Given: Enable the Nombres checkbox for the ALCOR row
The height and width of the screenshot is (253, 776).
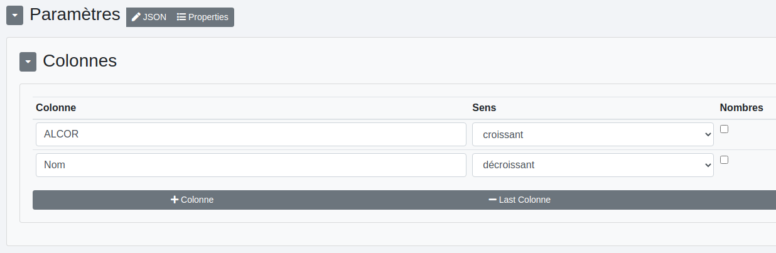Looking at the screenshot, I should (x=724, y=129).
